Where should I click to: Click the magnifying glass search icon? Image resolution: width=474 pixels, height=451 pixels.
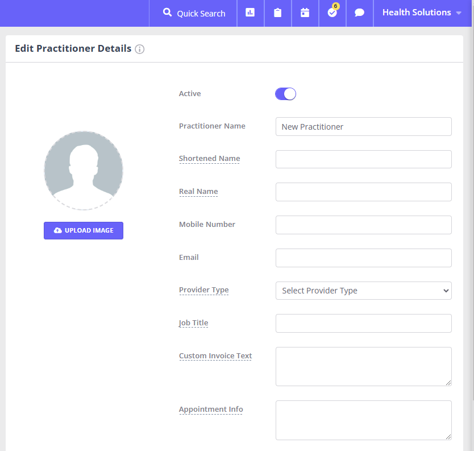click(167, 12)
